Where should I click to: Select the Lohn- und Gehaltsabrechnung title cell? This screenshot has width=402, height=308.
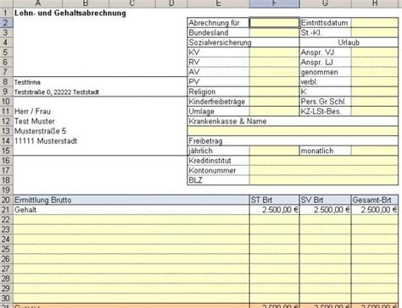[x=70, y=13]
